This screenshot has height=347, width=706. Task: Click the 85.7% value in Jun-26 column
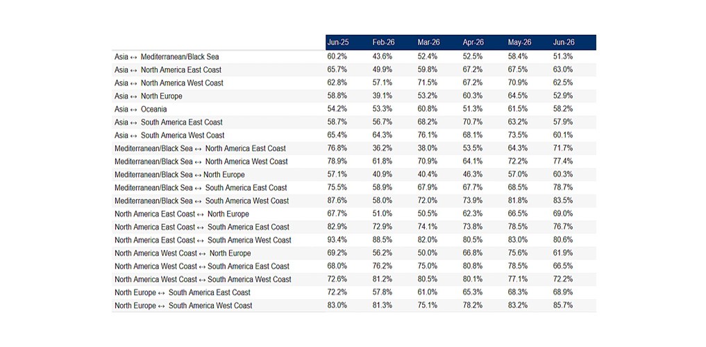tap(563, 305)
